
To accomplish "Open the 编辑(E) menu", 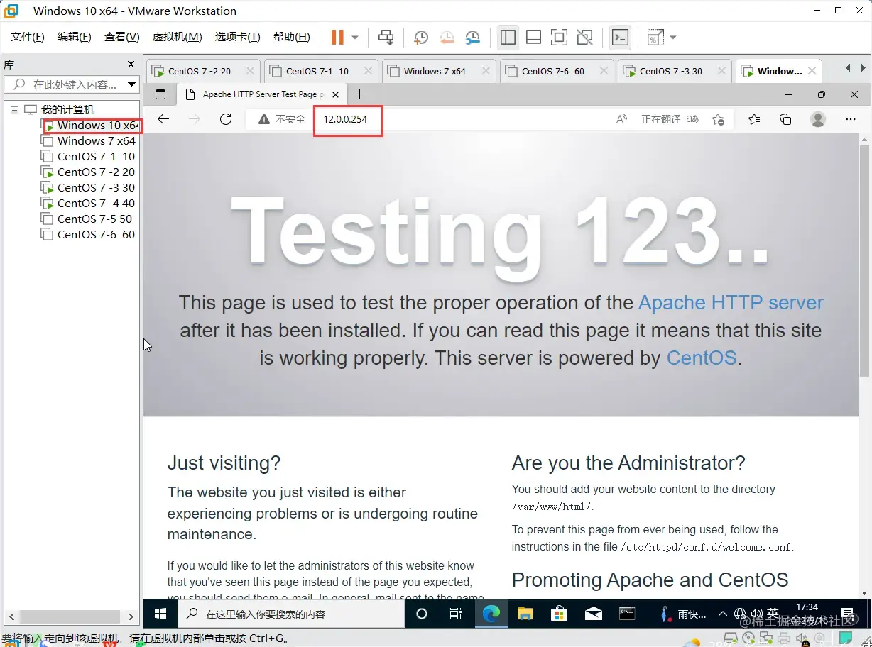I will (x=75, y=37).
